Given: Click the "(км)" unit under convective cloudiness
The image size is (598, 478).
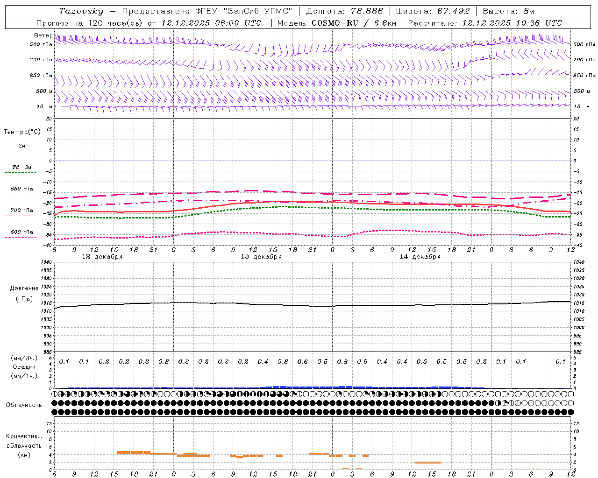Looking at the screenshot, I should pos(24,455).
